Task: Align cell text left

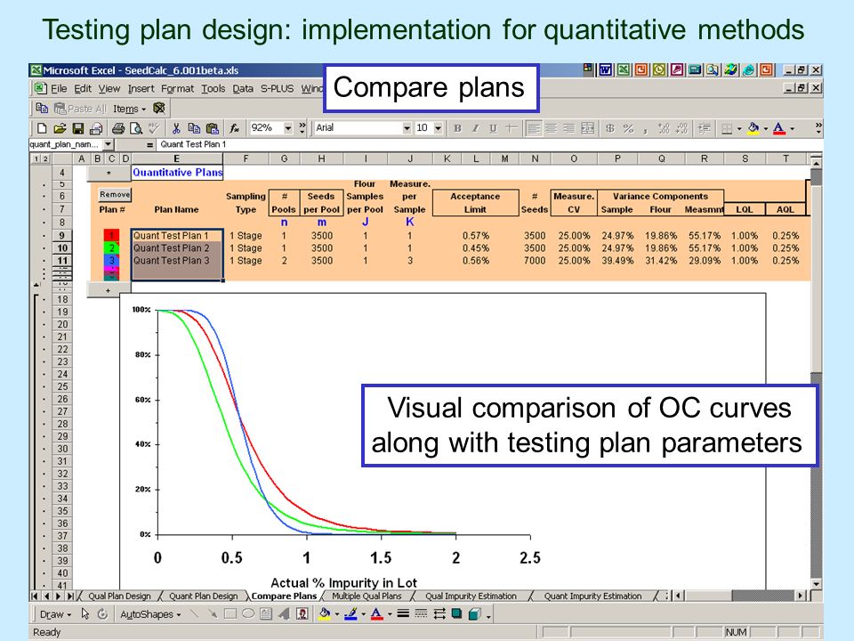Action: (x=533, y=128)
